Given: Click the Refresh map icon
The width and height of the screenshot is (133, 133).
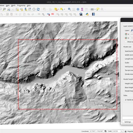Looking at the screenshot, I should [x=38, y=9].
